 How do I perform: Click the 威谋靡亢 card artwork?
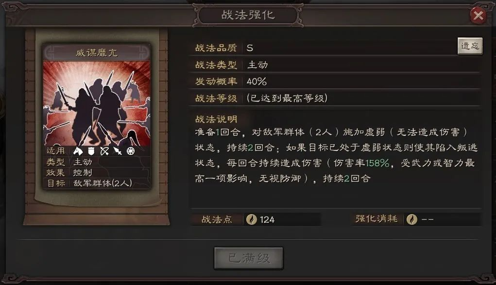coord(97,103)
